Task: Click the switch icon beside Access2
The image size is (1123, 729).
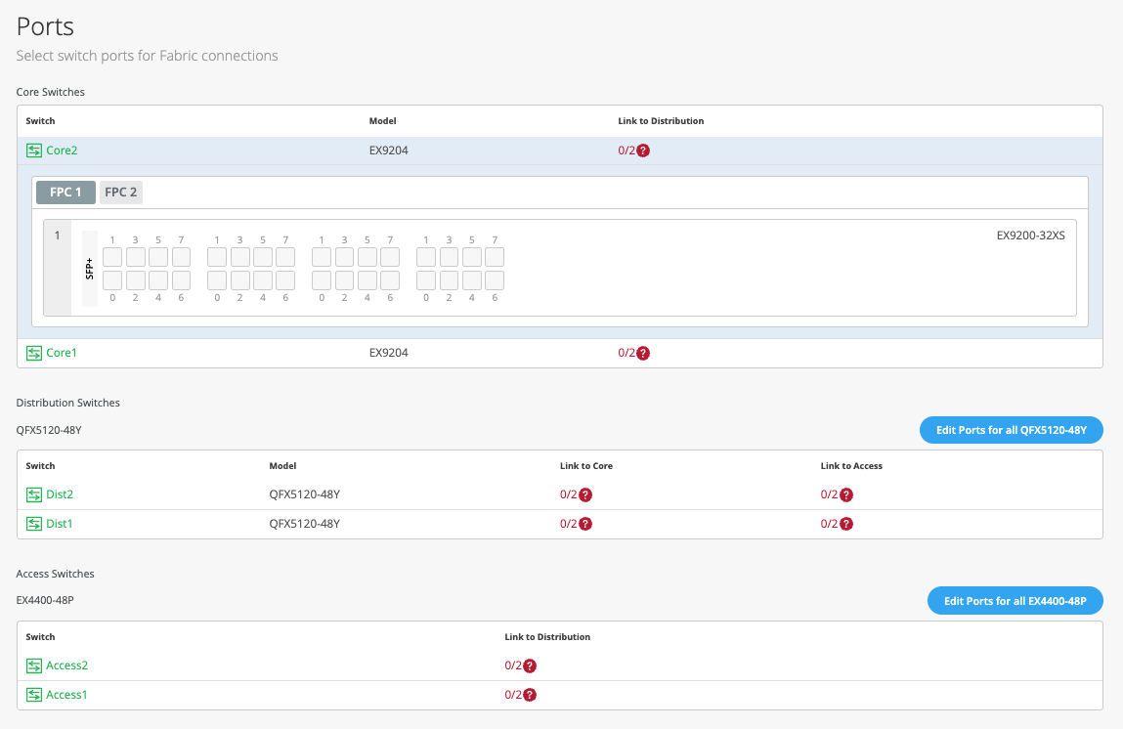Action: click(34, 665)
